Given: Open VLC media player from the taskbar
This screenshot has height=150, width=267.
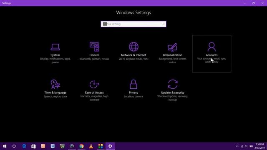Looking at the screenshot, I should 91,146.
